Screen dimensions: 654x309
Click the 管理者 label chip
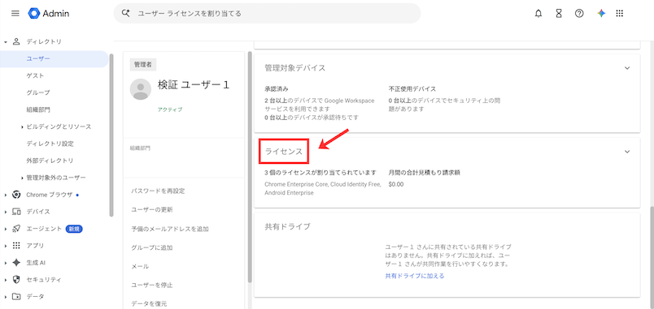click(x=142, y=64)
